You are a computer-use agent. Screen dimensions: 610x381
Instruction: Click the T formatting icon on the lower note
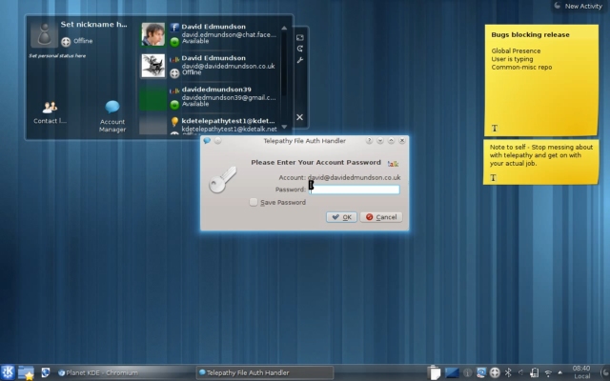pos(493,178)
